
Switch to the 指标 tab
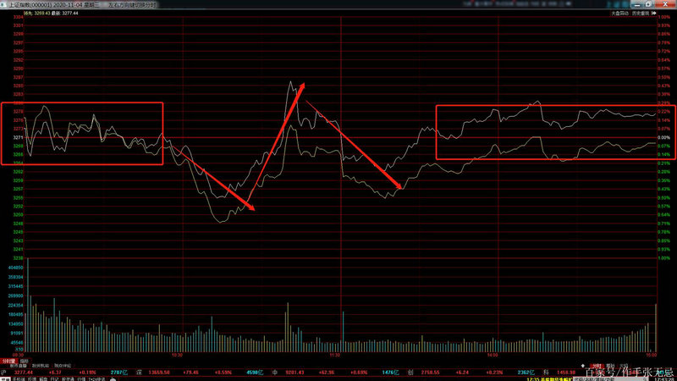pyautogui.click(x=24, y=361)
